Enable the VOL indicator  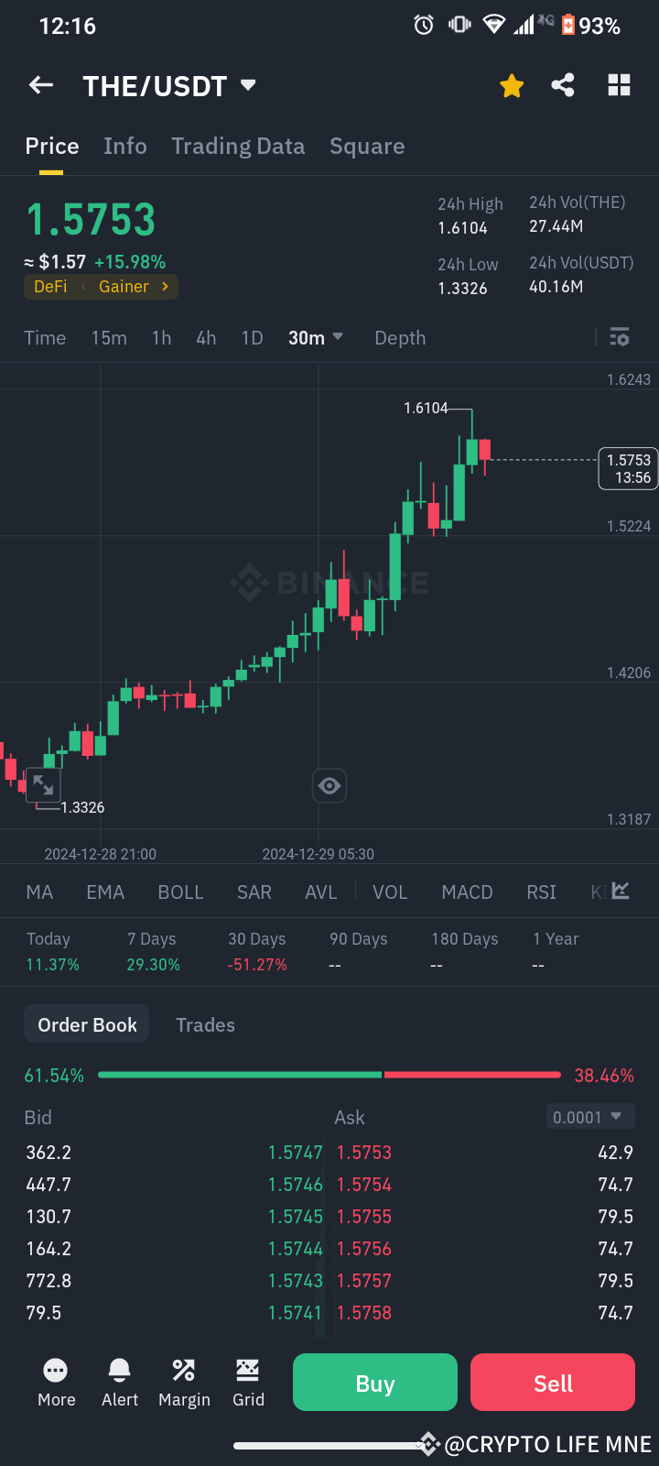click(x=390, y=892)
